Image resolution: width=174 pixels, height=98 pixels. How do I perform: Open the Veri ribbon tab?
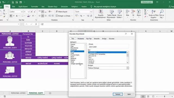coord(43,7)
